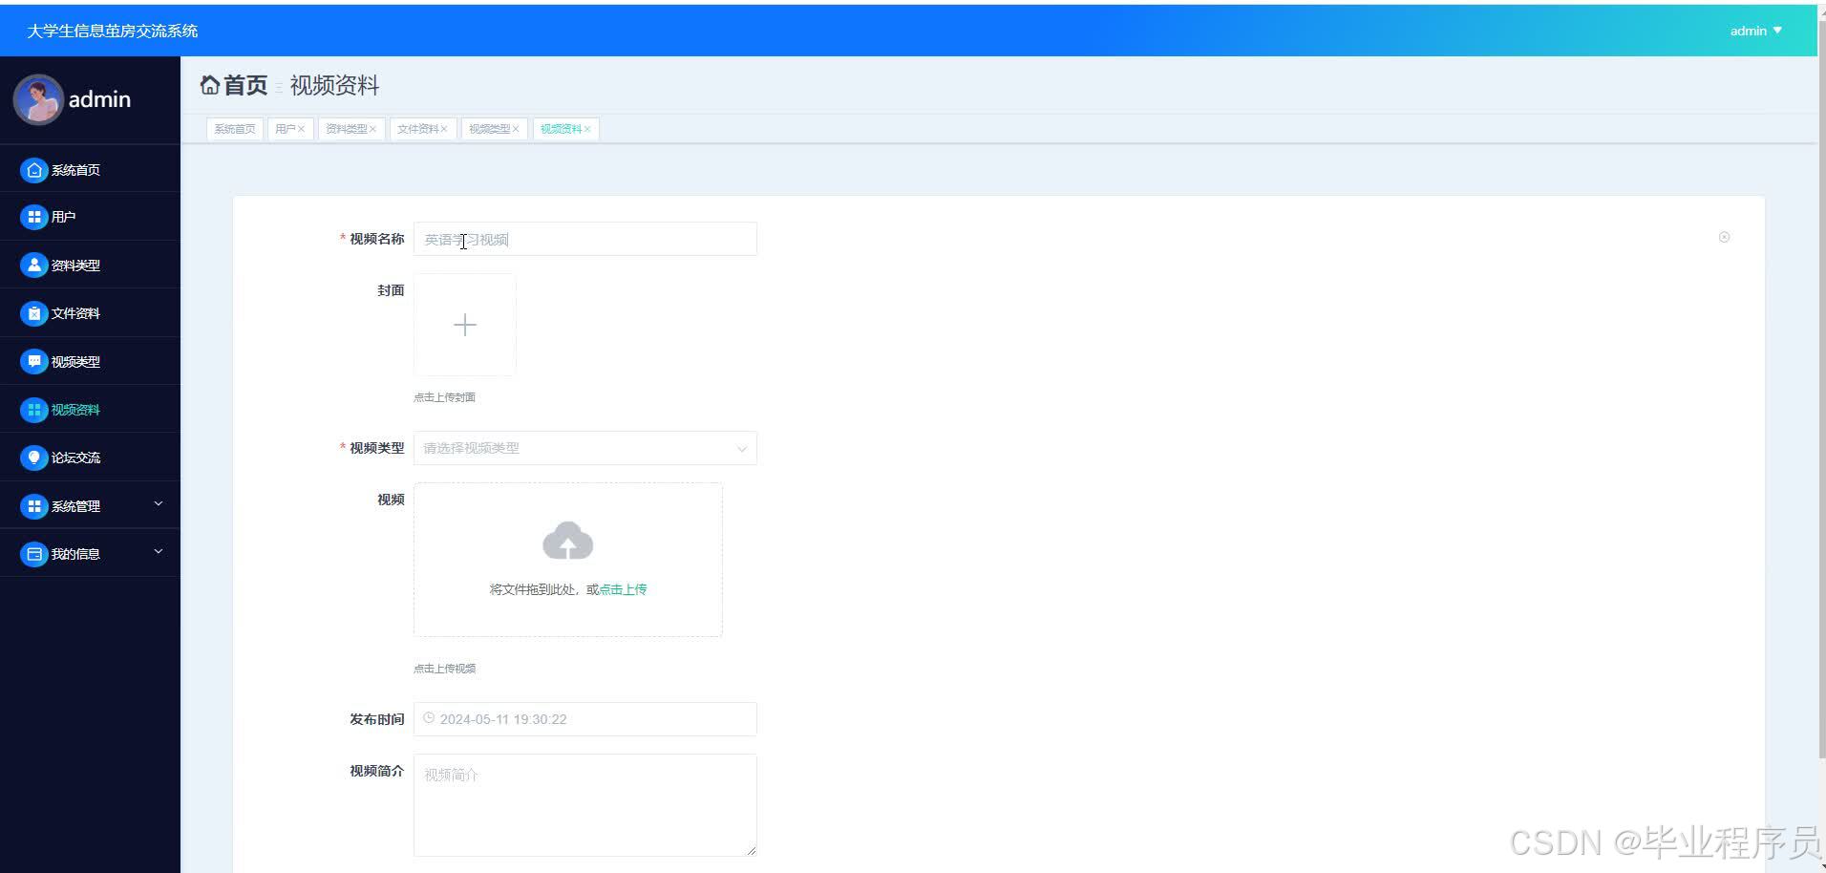1826x873 pixels.
Task: Open 文件资料 from the sidebar menu
Action: [x=90, y=313]
